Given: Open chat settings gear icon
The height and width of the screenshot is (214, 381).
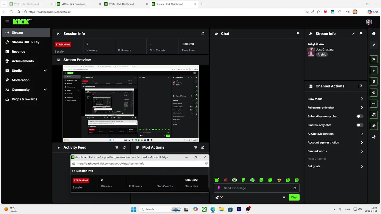Looking at the screenshot, I should 284,197.
